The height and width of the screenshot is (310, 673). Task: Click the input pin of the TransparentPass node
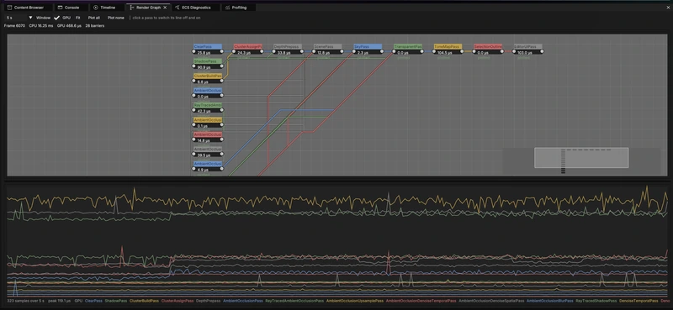coord(394,51)
